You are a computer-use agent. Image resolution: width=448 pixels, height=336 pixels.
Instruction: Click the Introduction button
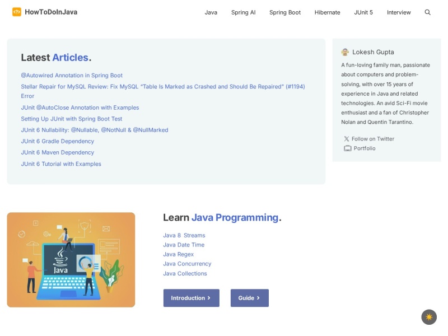click(x=192, y=298)
